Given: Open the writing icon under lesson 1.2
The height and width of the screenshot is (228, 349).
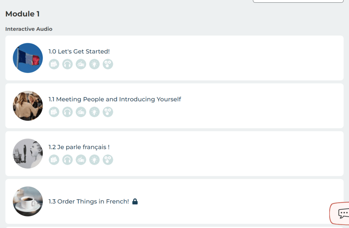Looking at the screenshot, I should [81, 160].
